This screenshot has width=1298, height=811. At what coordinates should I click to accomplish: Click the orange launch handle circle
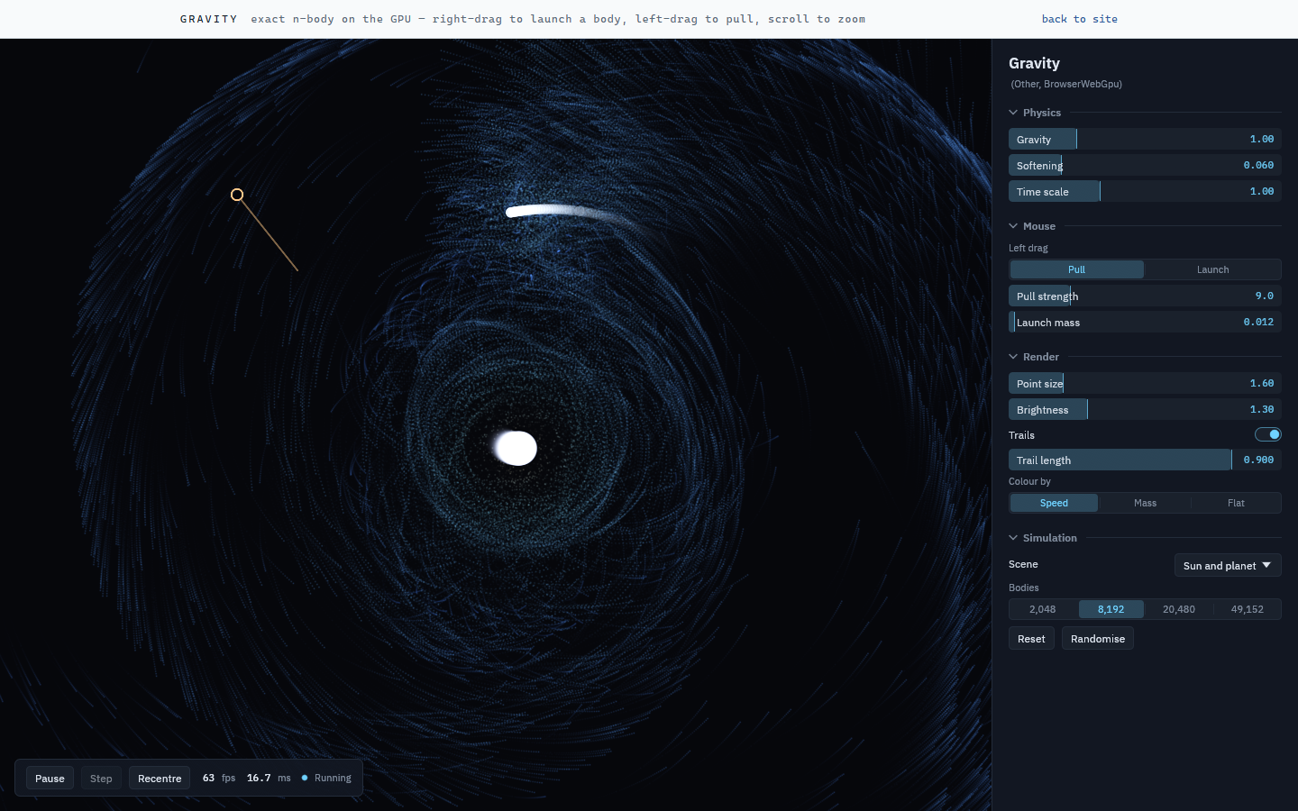237,195
